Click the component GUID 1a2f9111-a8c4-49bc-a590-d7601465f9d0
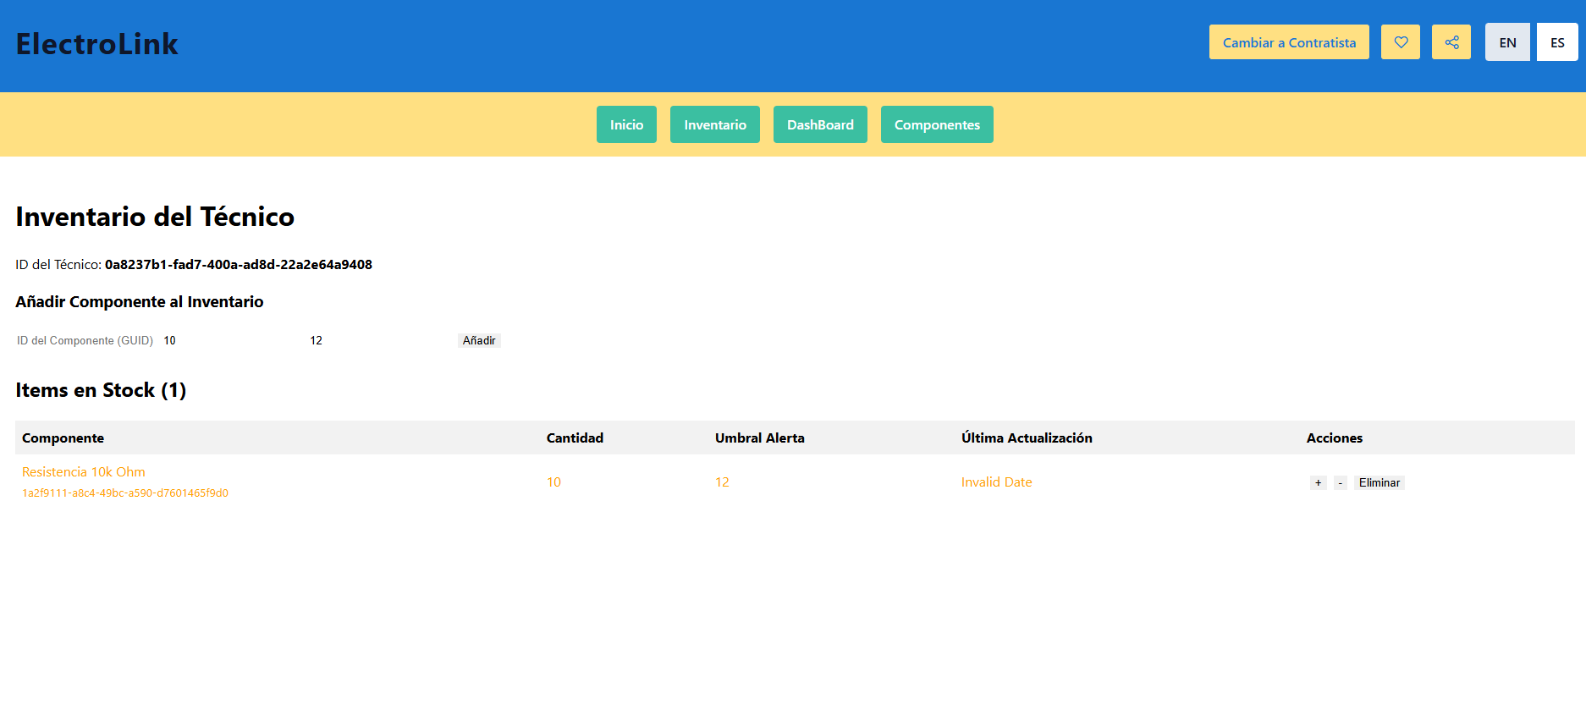 125,493
